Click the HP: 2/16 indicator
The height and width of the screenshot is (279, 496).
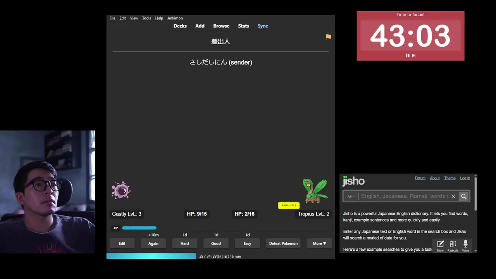[245, 214]
